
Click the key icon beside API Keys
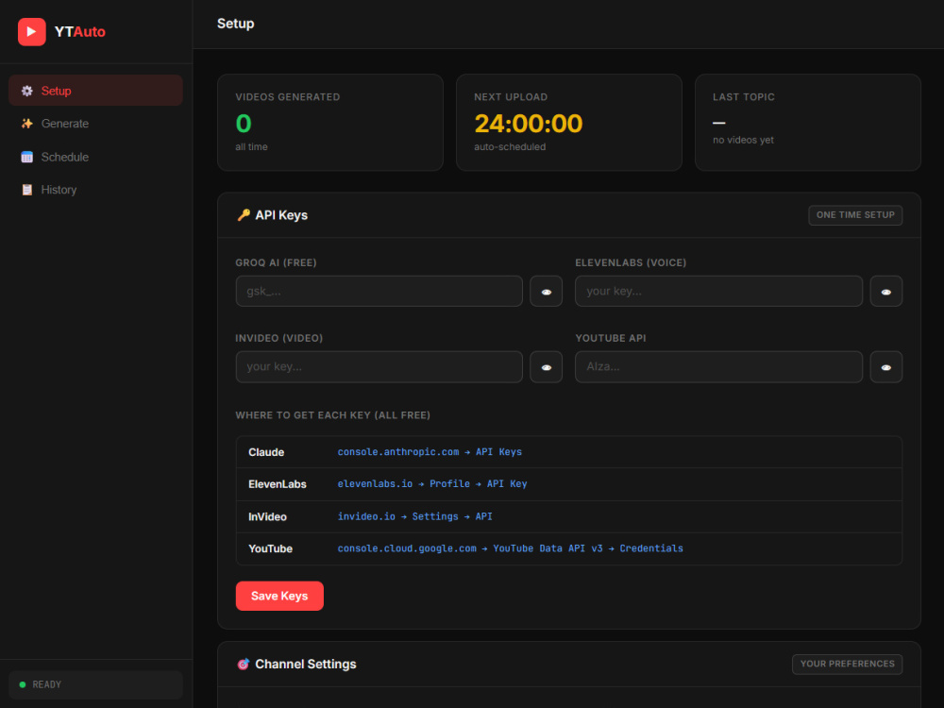(244, 215)
